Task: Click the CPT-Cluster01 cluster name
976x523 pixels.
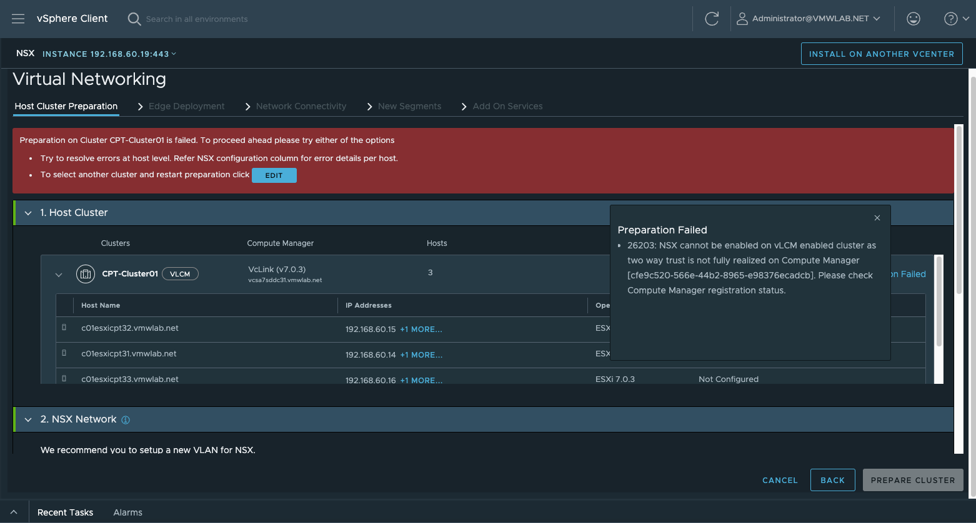Action: pos(130,274)
